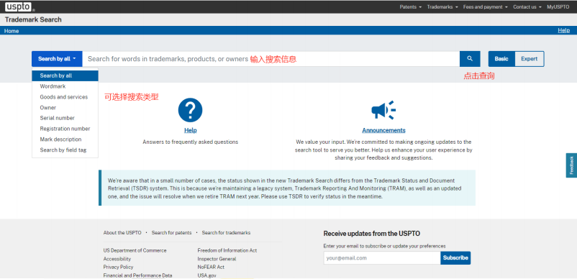This screenshot has height=279, width=577.
Task: Click the Answers to frequently asked questions text
Action: 190,142
